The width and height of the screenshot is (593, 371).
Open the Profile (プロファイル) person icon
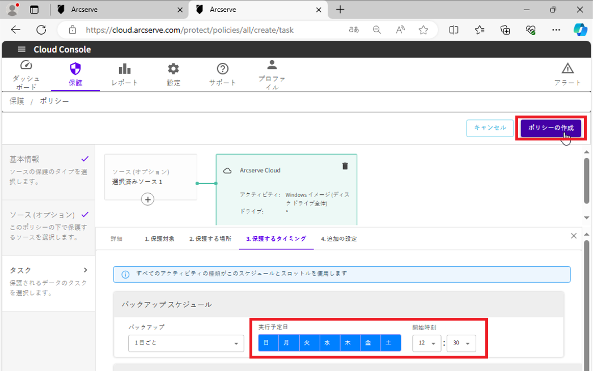point(272,65)
